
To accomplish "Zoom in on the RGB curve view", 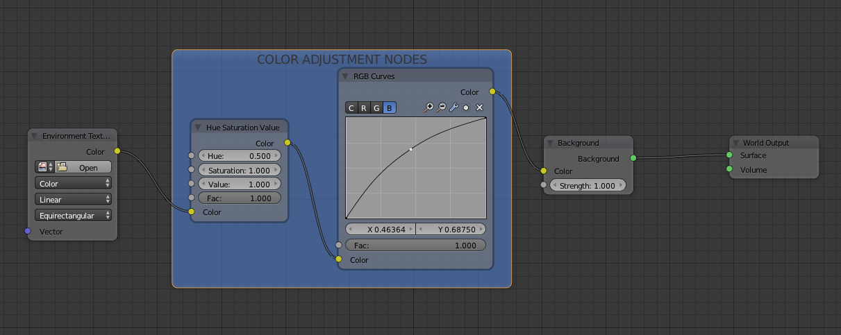I will [x=428, y=108].
